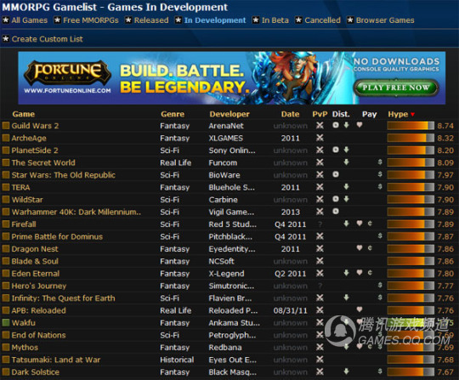Click the download arrow icon for Guild Wars 2
459x380 pixels.
pyautogui.click(x=346, y=125)
